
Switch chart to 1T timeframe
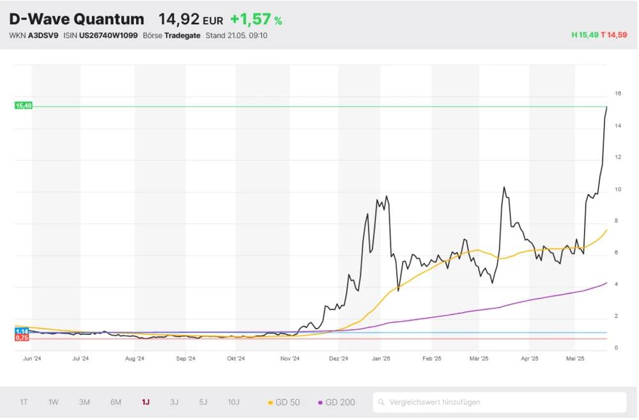(x=24, y=403)
